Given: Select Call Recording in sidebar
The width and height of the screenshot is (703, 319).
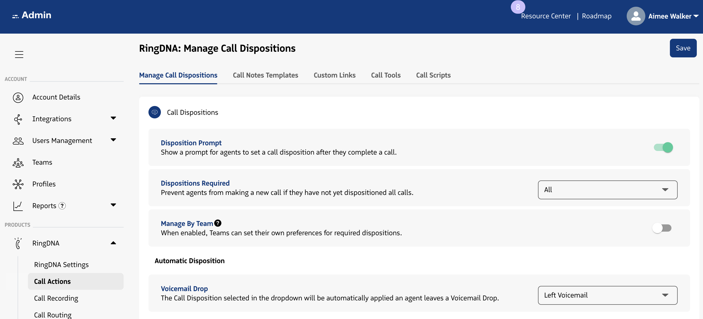Looking at the screenshot, I should 56,298.
